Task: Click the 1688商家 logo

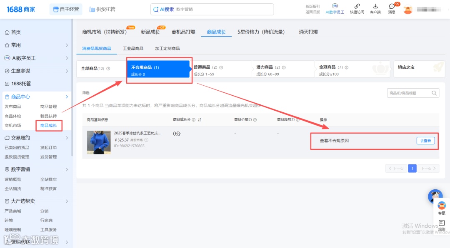Action: [x=21, y=10]
